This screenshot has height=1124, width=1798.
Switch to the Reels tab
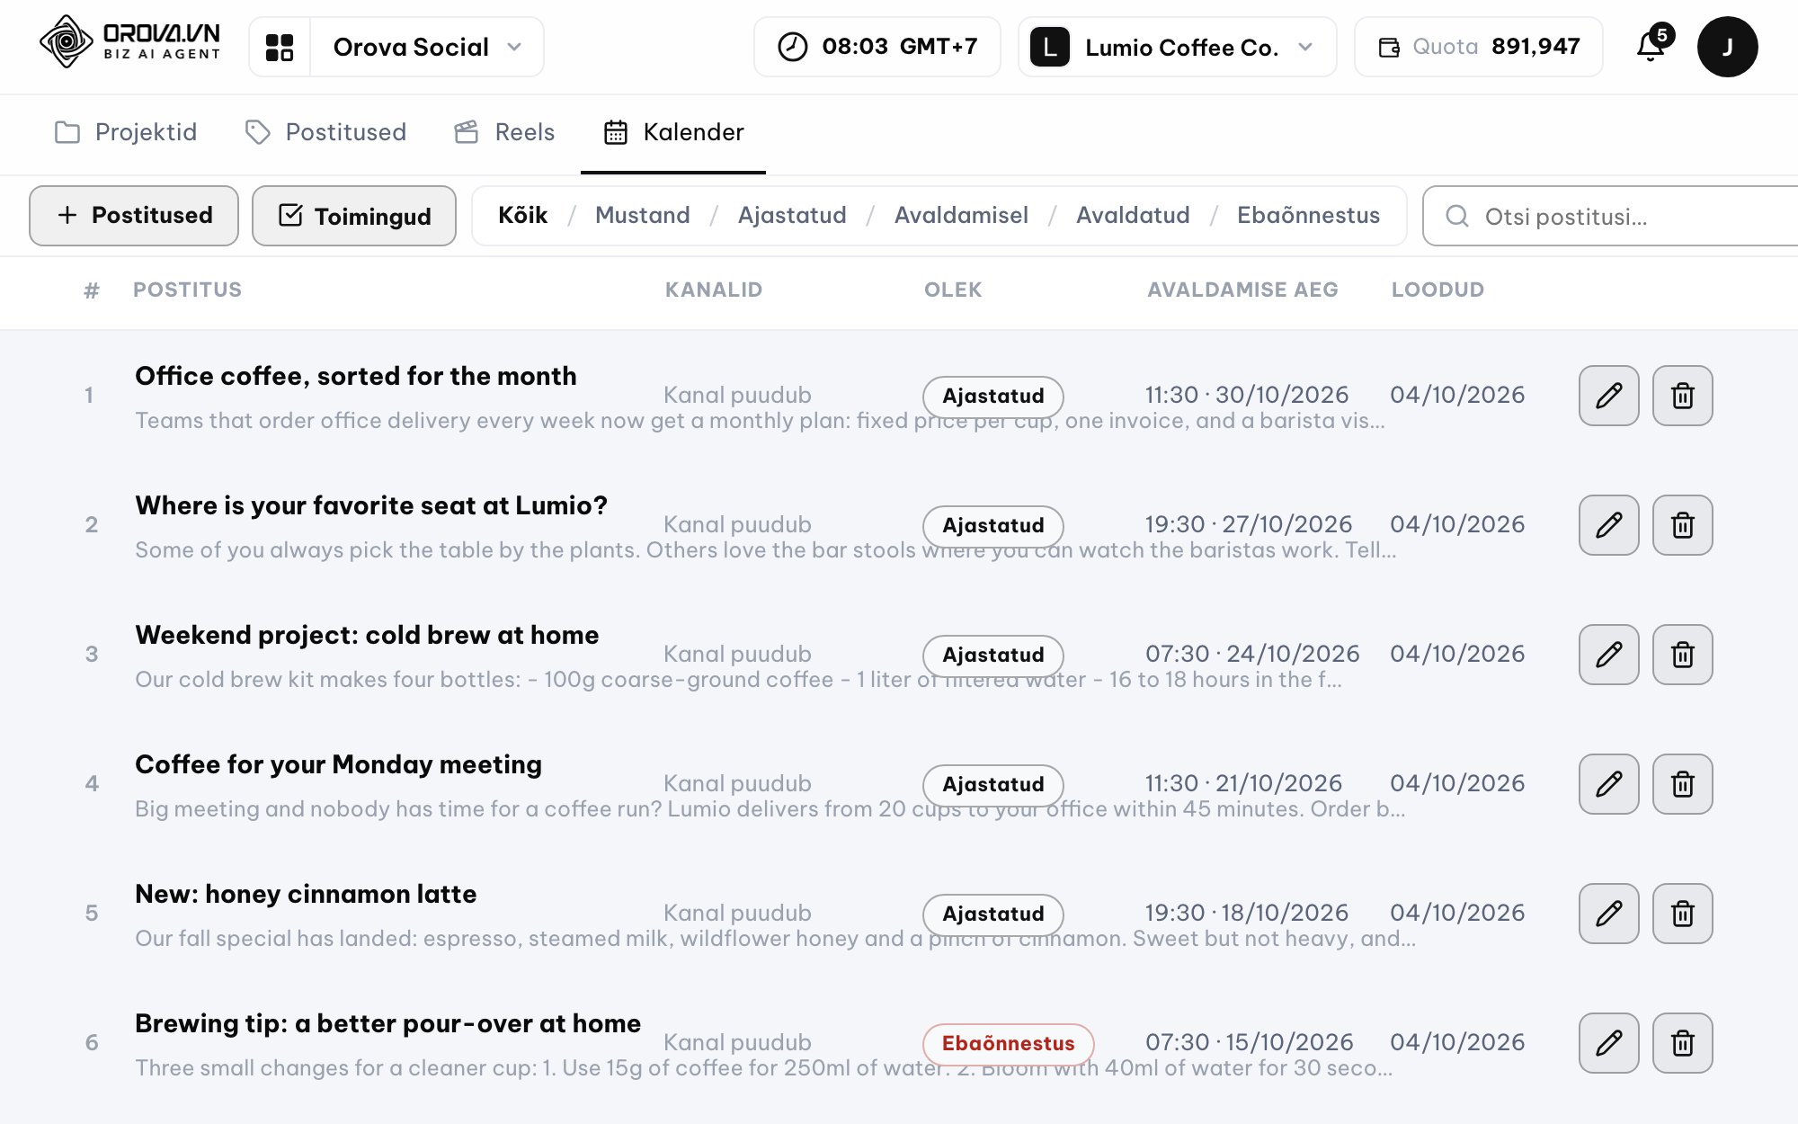click(x=504, y=132)
